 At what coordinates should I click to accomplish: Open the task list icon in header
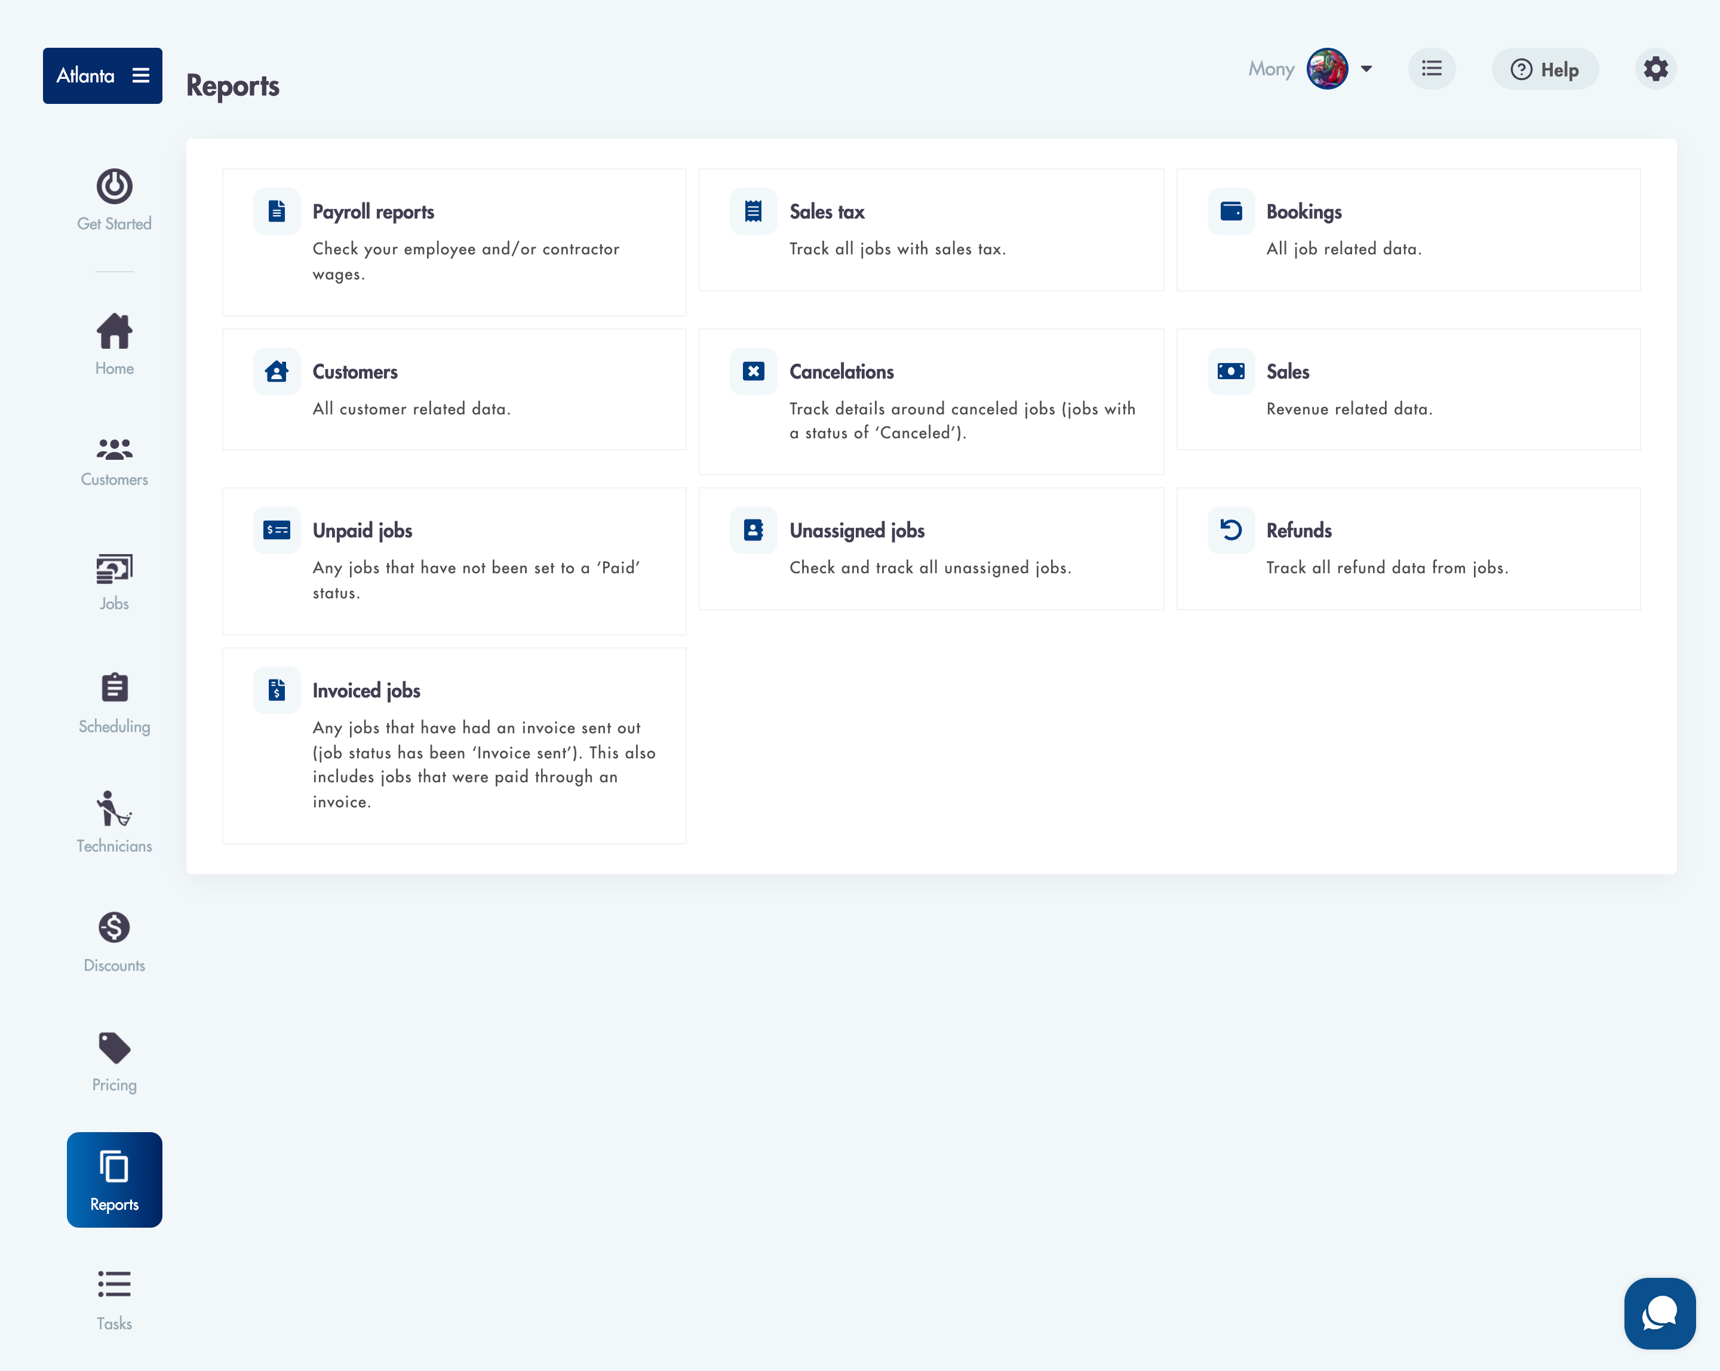[x=1431, y=69]
